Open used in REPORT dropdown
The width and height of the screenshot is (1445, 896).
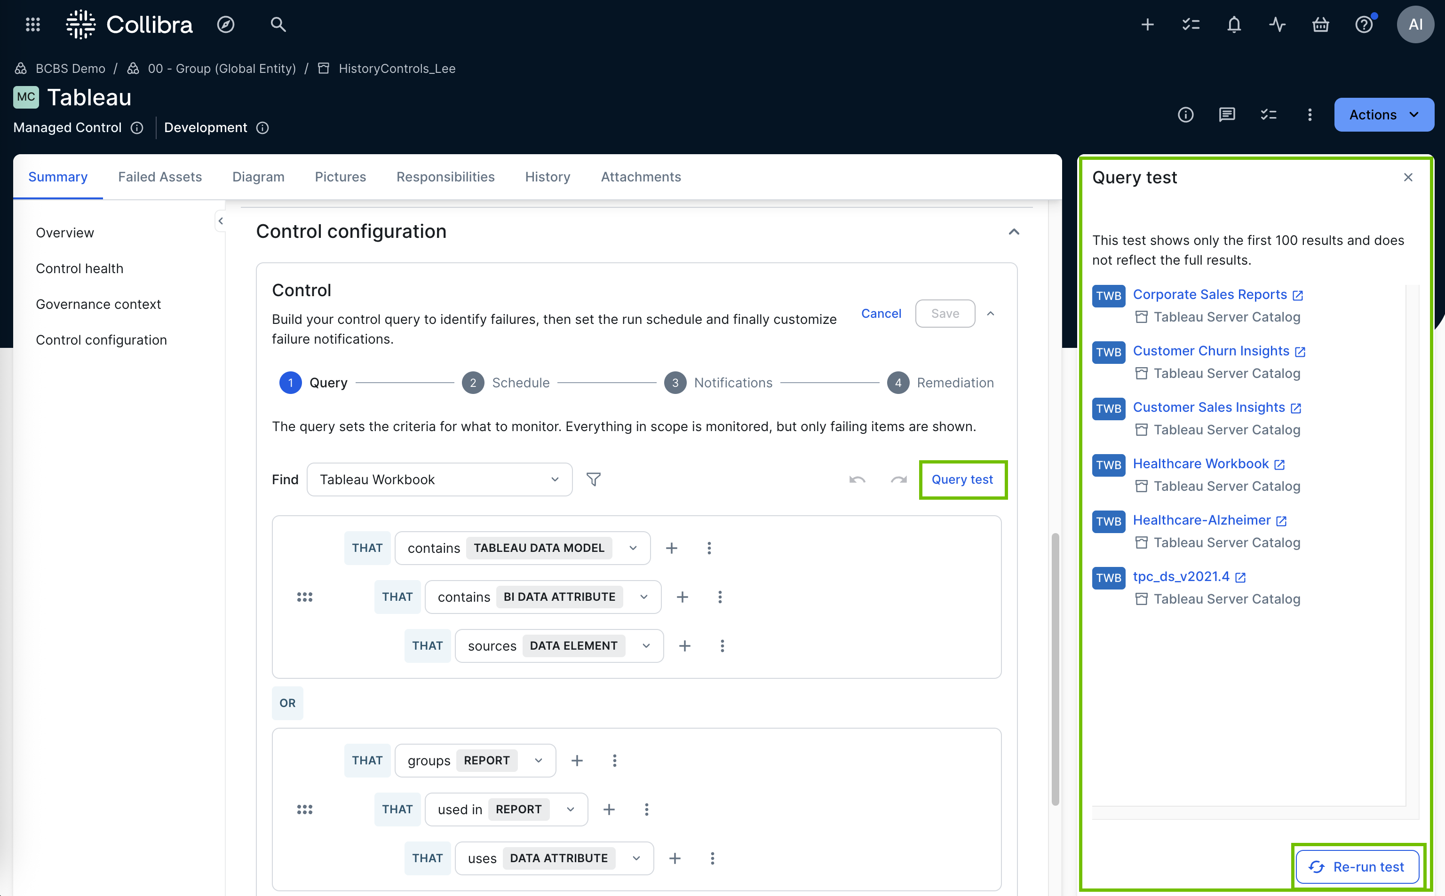point(507,810)
